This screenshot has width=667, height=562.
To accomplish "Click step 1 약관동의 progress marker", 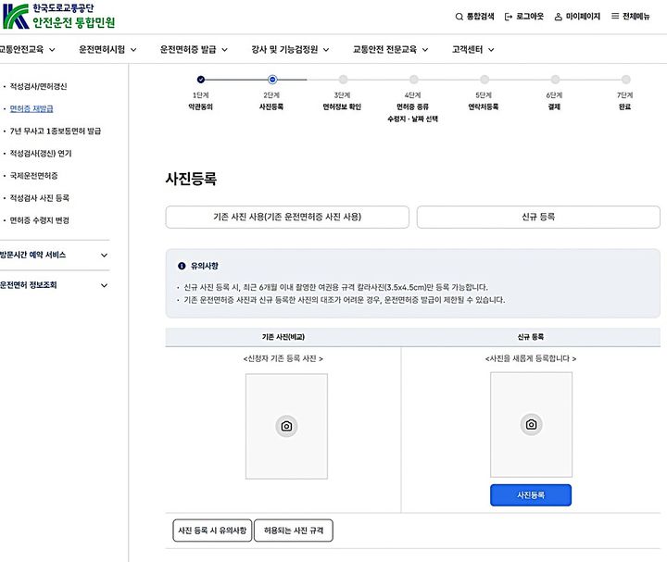I will tap(201, 80).
